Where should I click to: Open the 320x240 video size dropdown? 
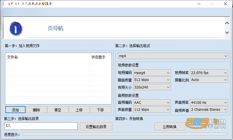(152, 87)
